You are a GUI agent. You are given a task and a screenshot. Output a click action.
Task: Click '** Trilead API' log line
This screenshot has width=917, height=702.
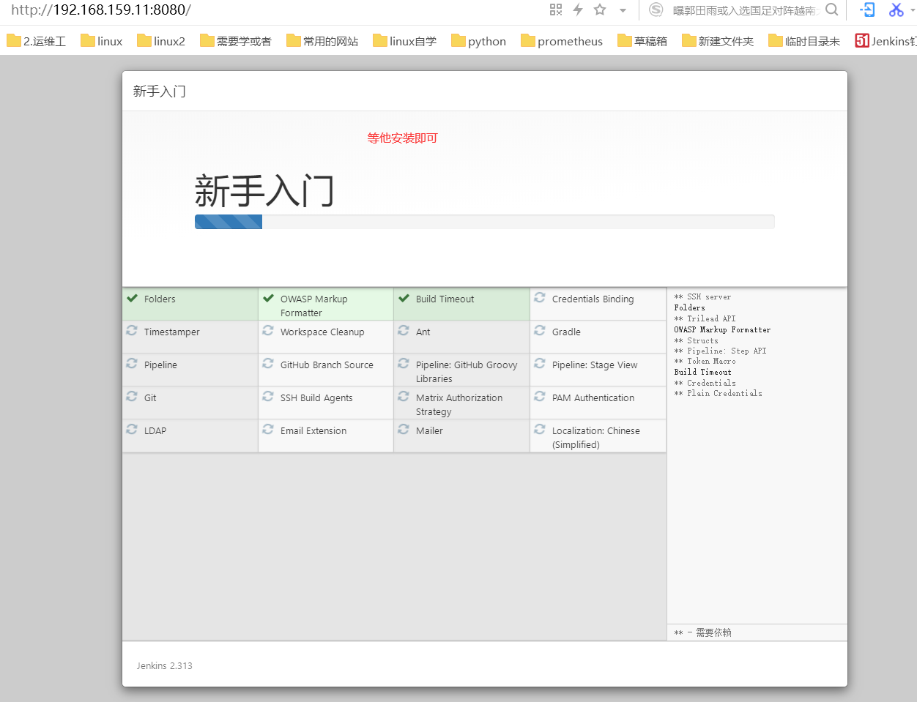pyautogui.click(x=705, y=318)
